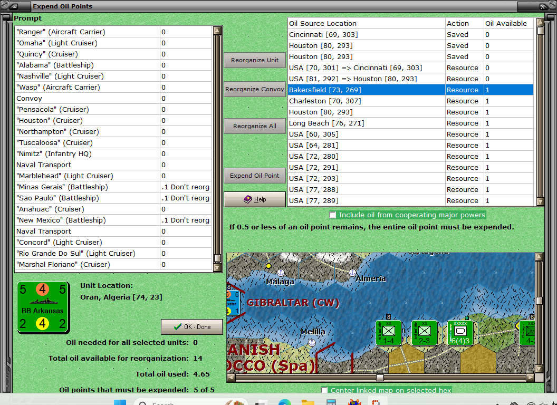Click unit list scrollbar up arrow
Screen dimensions: 557x405
click(x=217, y=31)
